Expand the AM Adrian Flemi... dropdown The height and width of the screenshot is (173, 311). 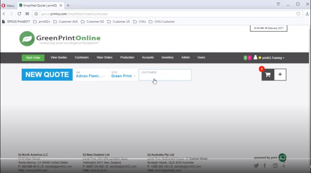[90, 75]
